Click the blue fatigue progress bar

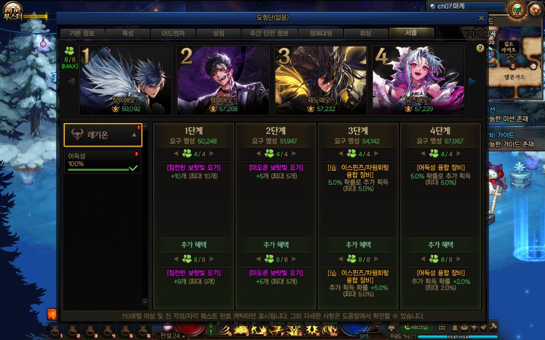[x=457, y=337]
